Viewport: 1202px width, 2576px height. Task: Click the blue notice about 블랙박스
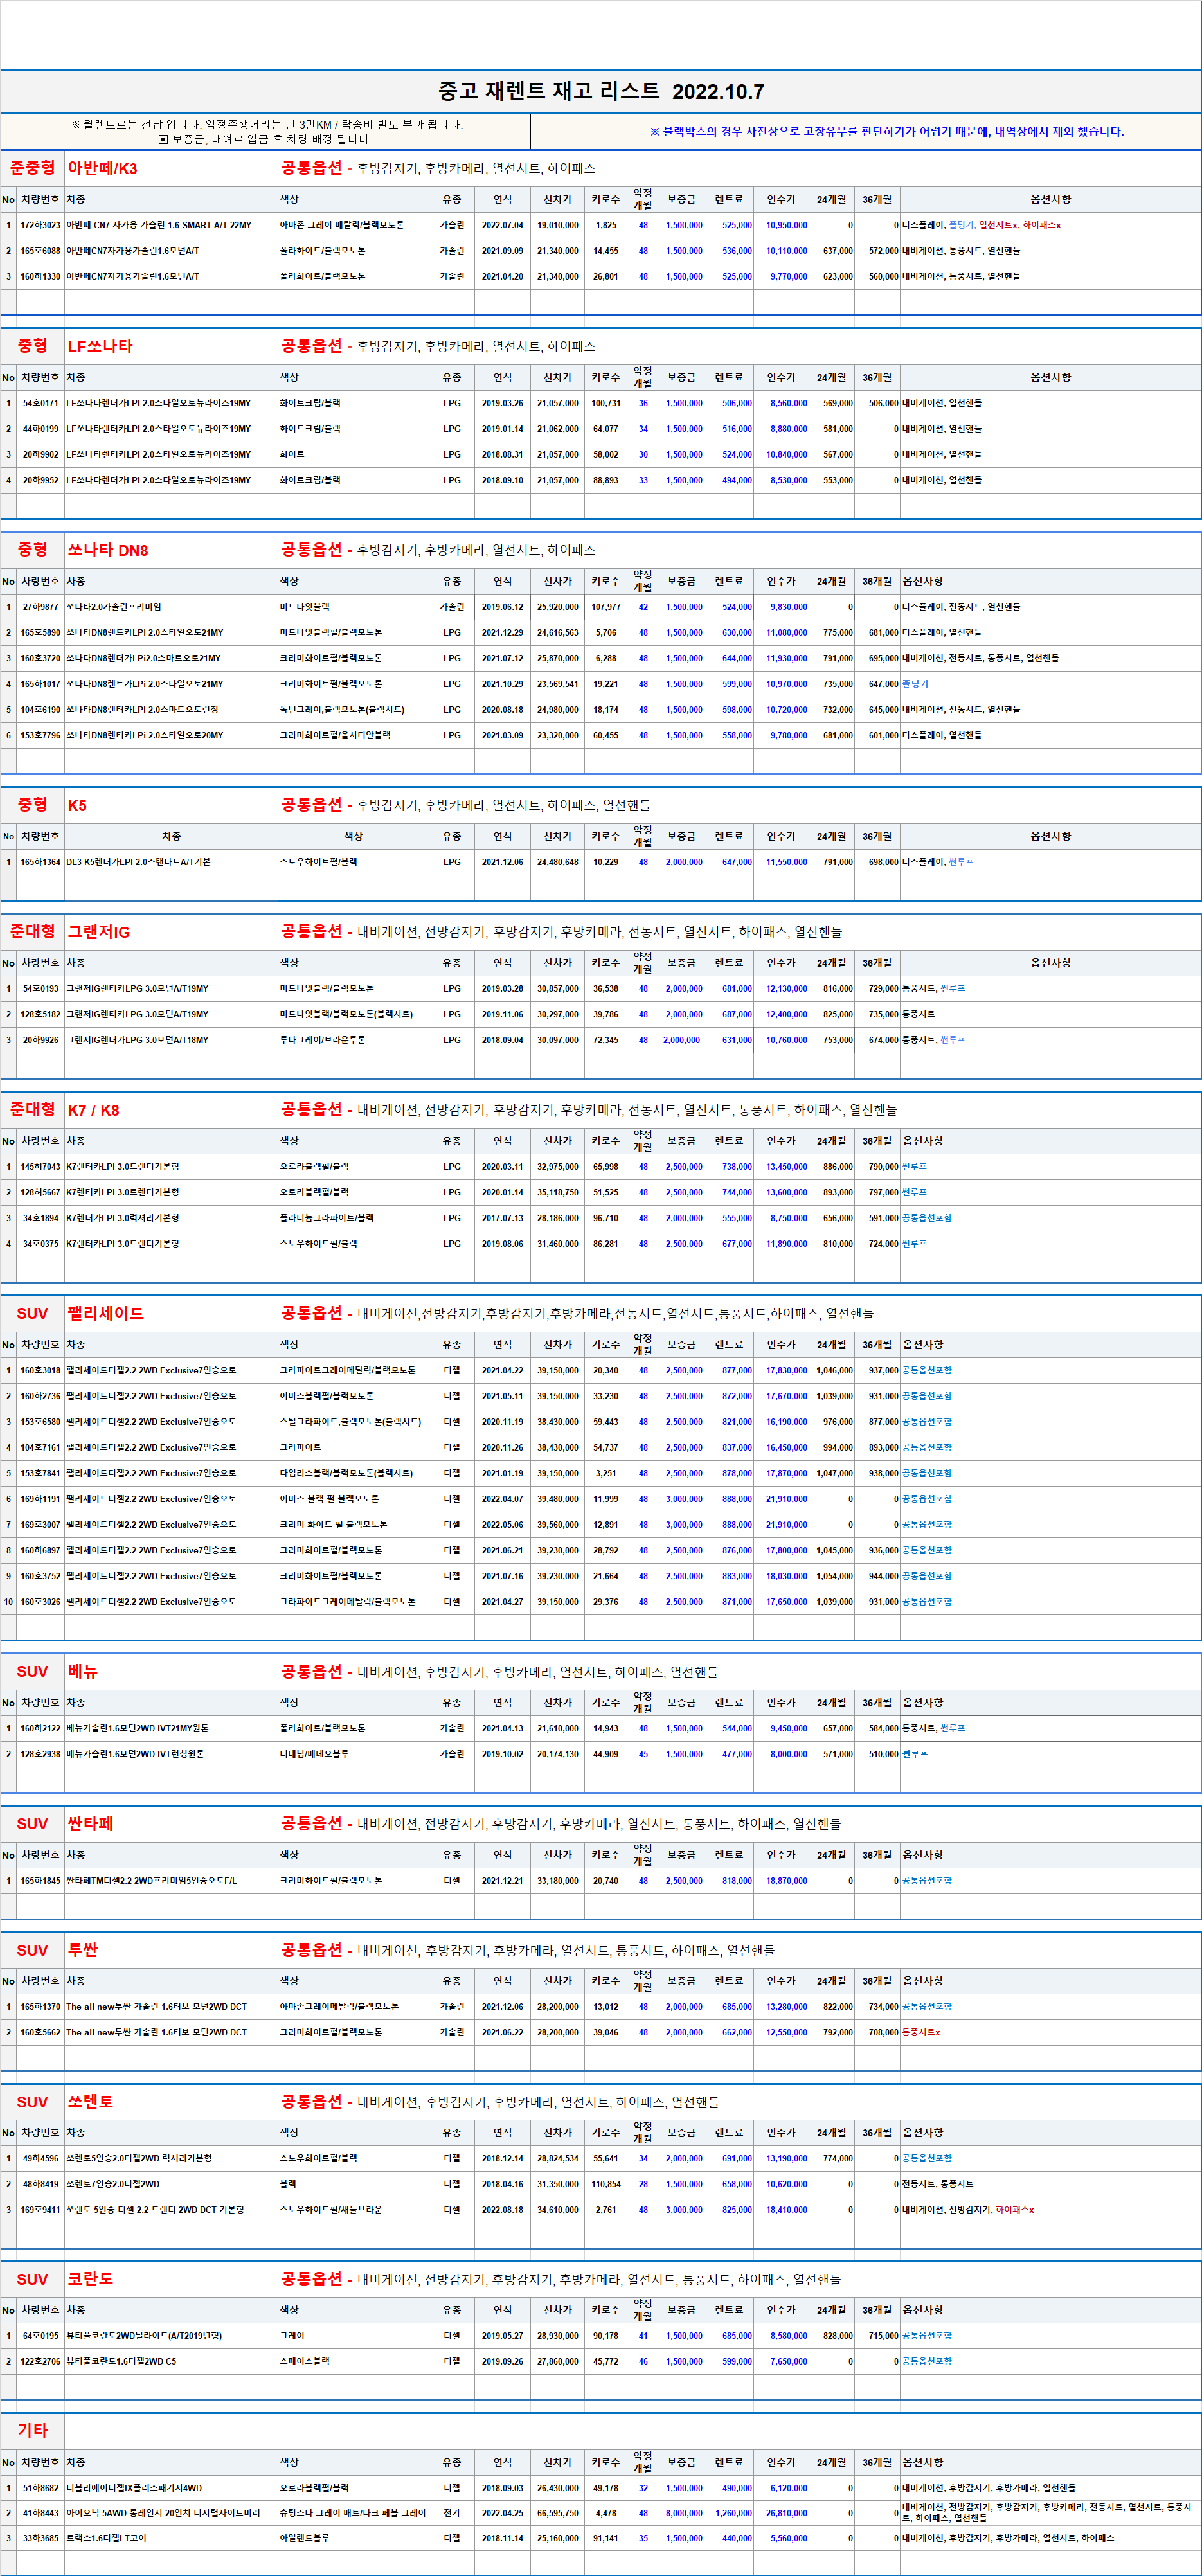[886, 132]
